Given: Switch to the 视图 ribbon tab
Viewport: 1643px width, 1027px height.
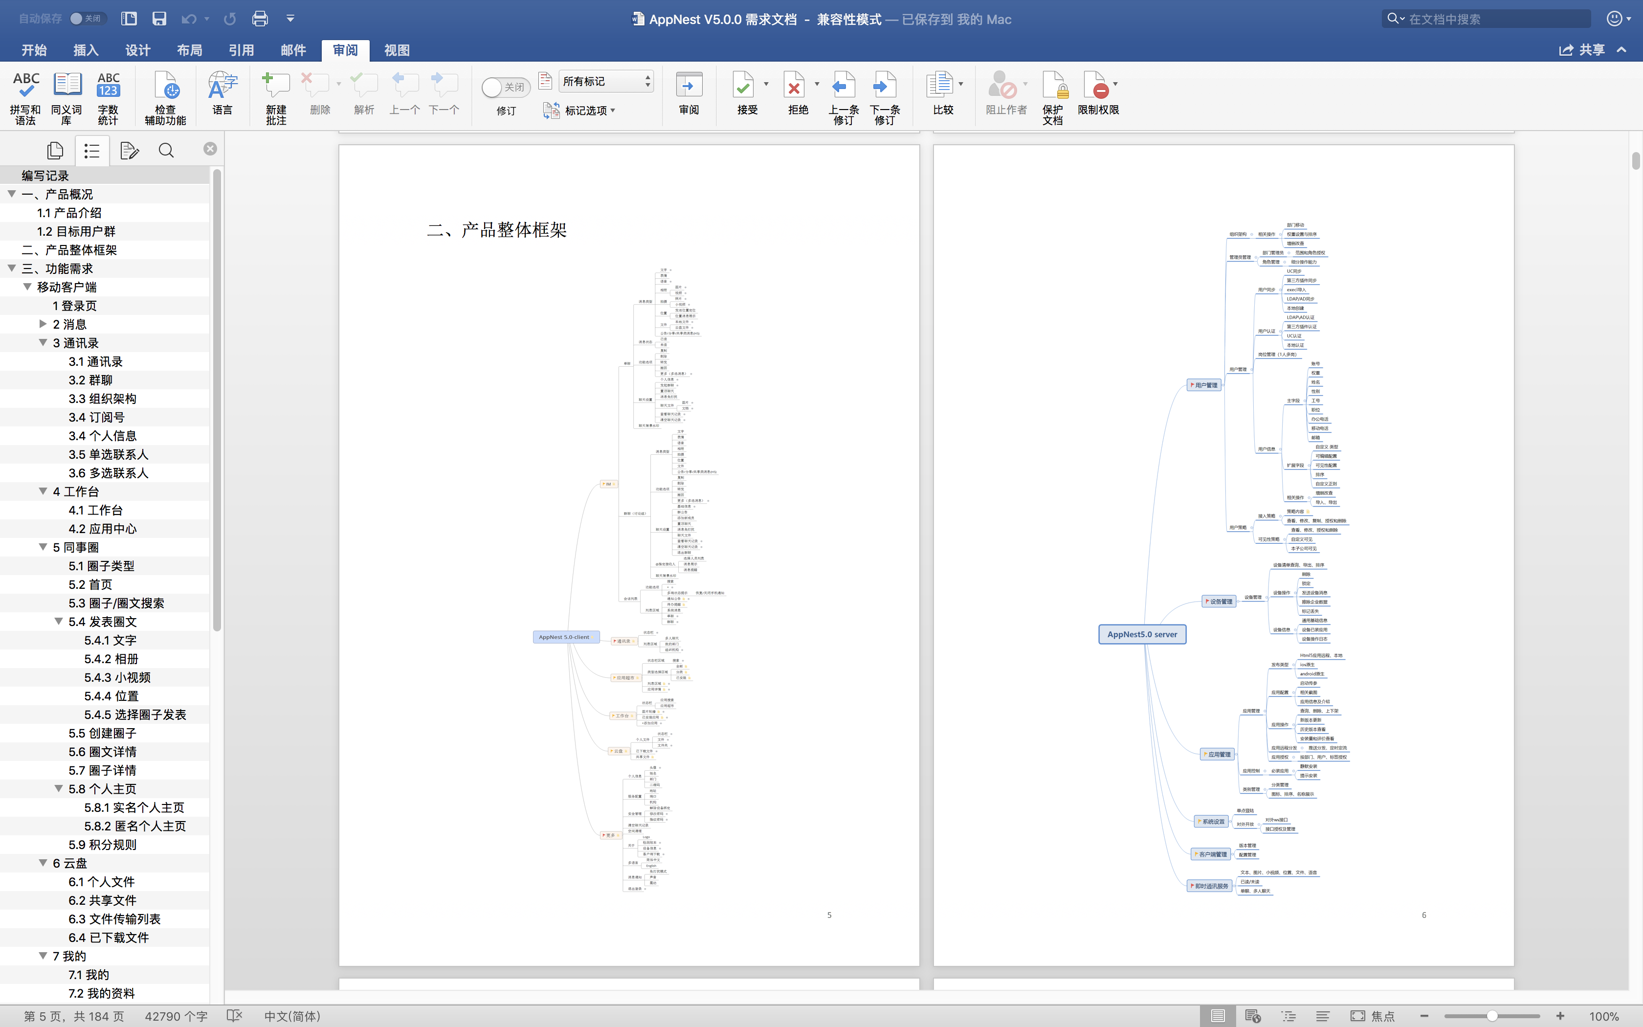Looking at the screenshot, I should tap(397, 50).
